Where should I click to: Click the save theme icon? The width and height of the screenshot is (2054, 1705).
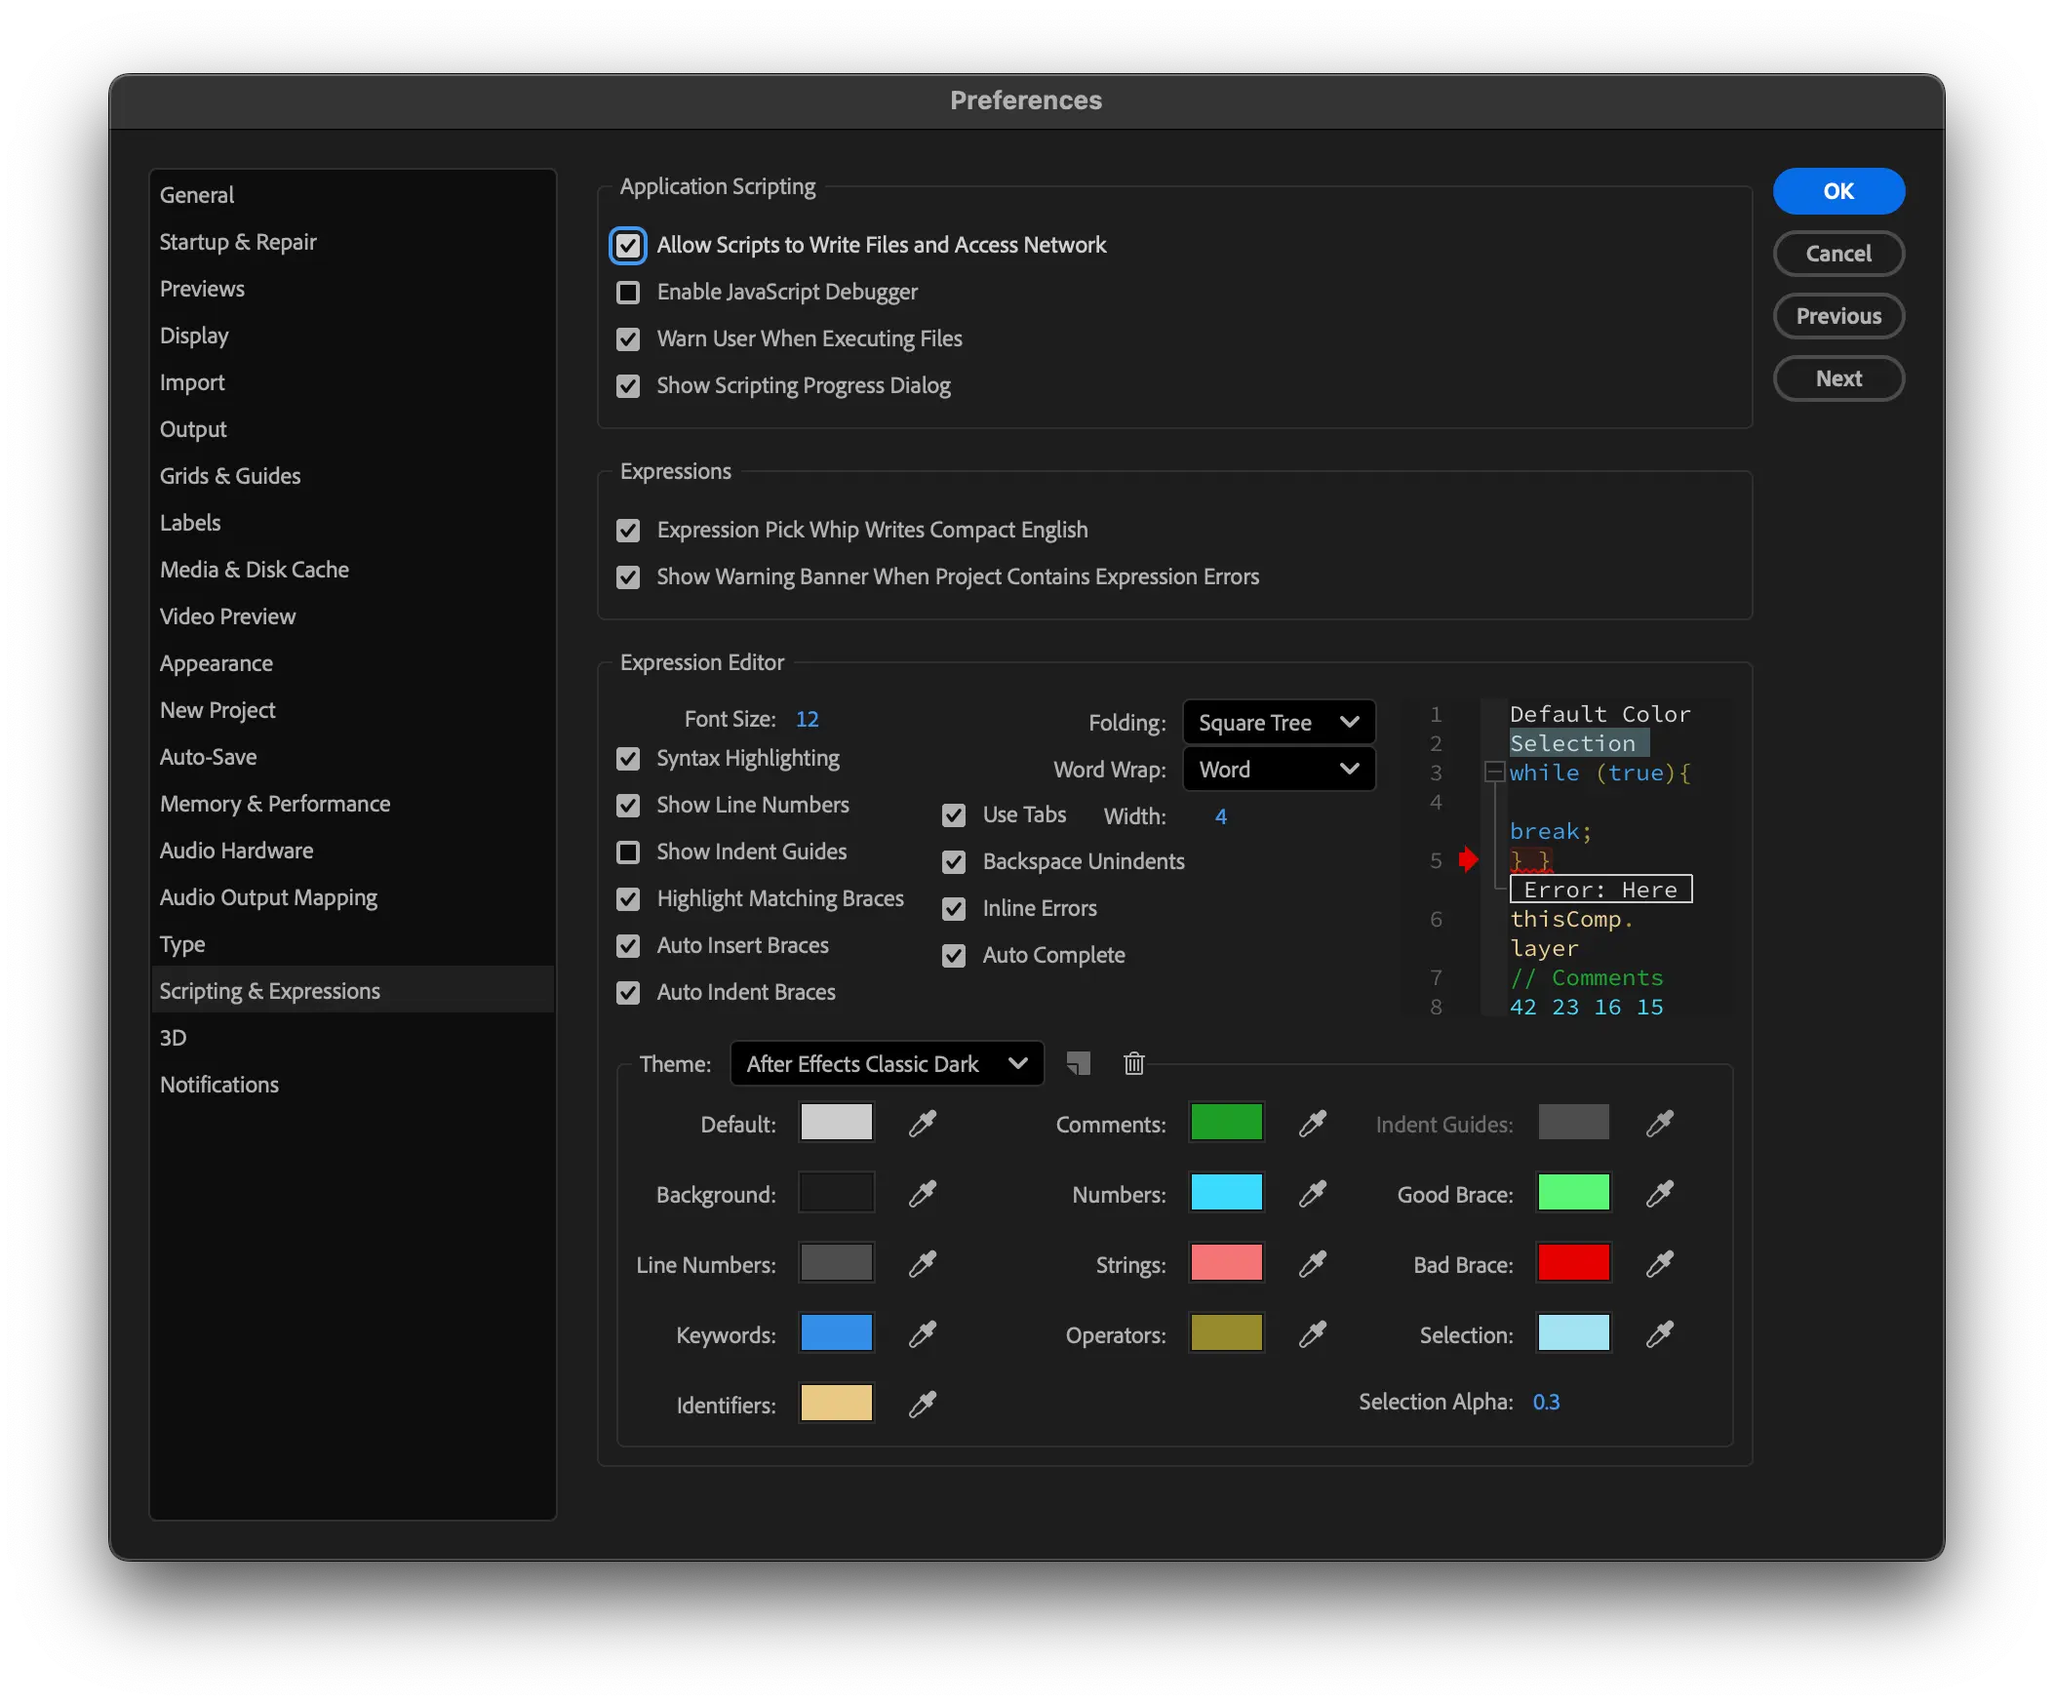tap(1078, 1063)
